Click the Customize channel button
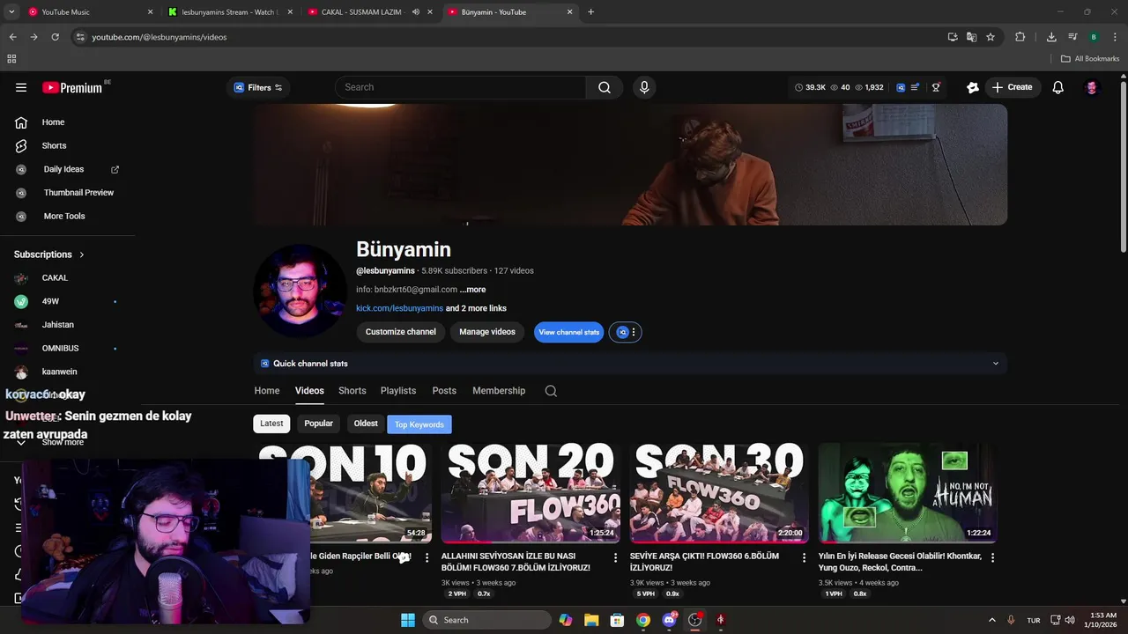Viewport: 1128px width, 634px height. pyautogui.click(x=401, y=332)
